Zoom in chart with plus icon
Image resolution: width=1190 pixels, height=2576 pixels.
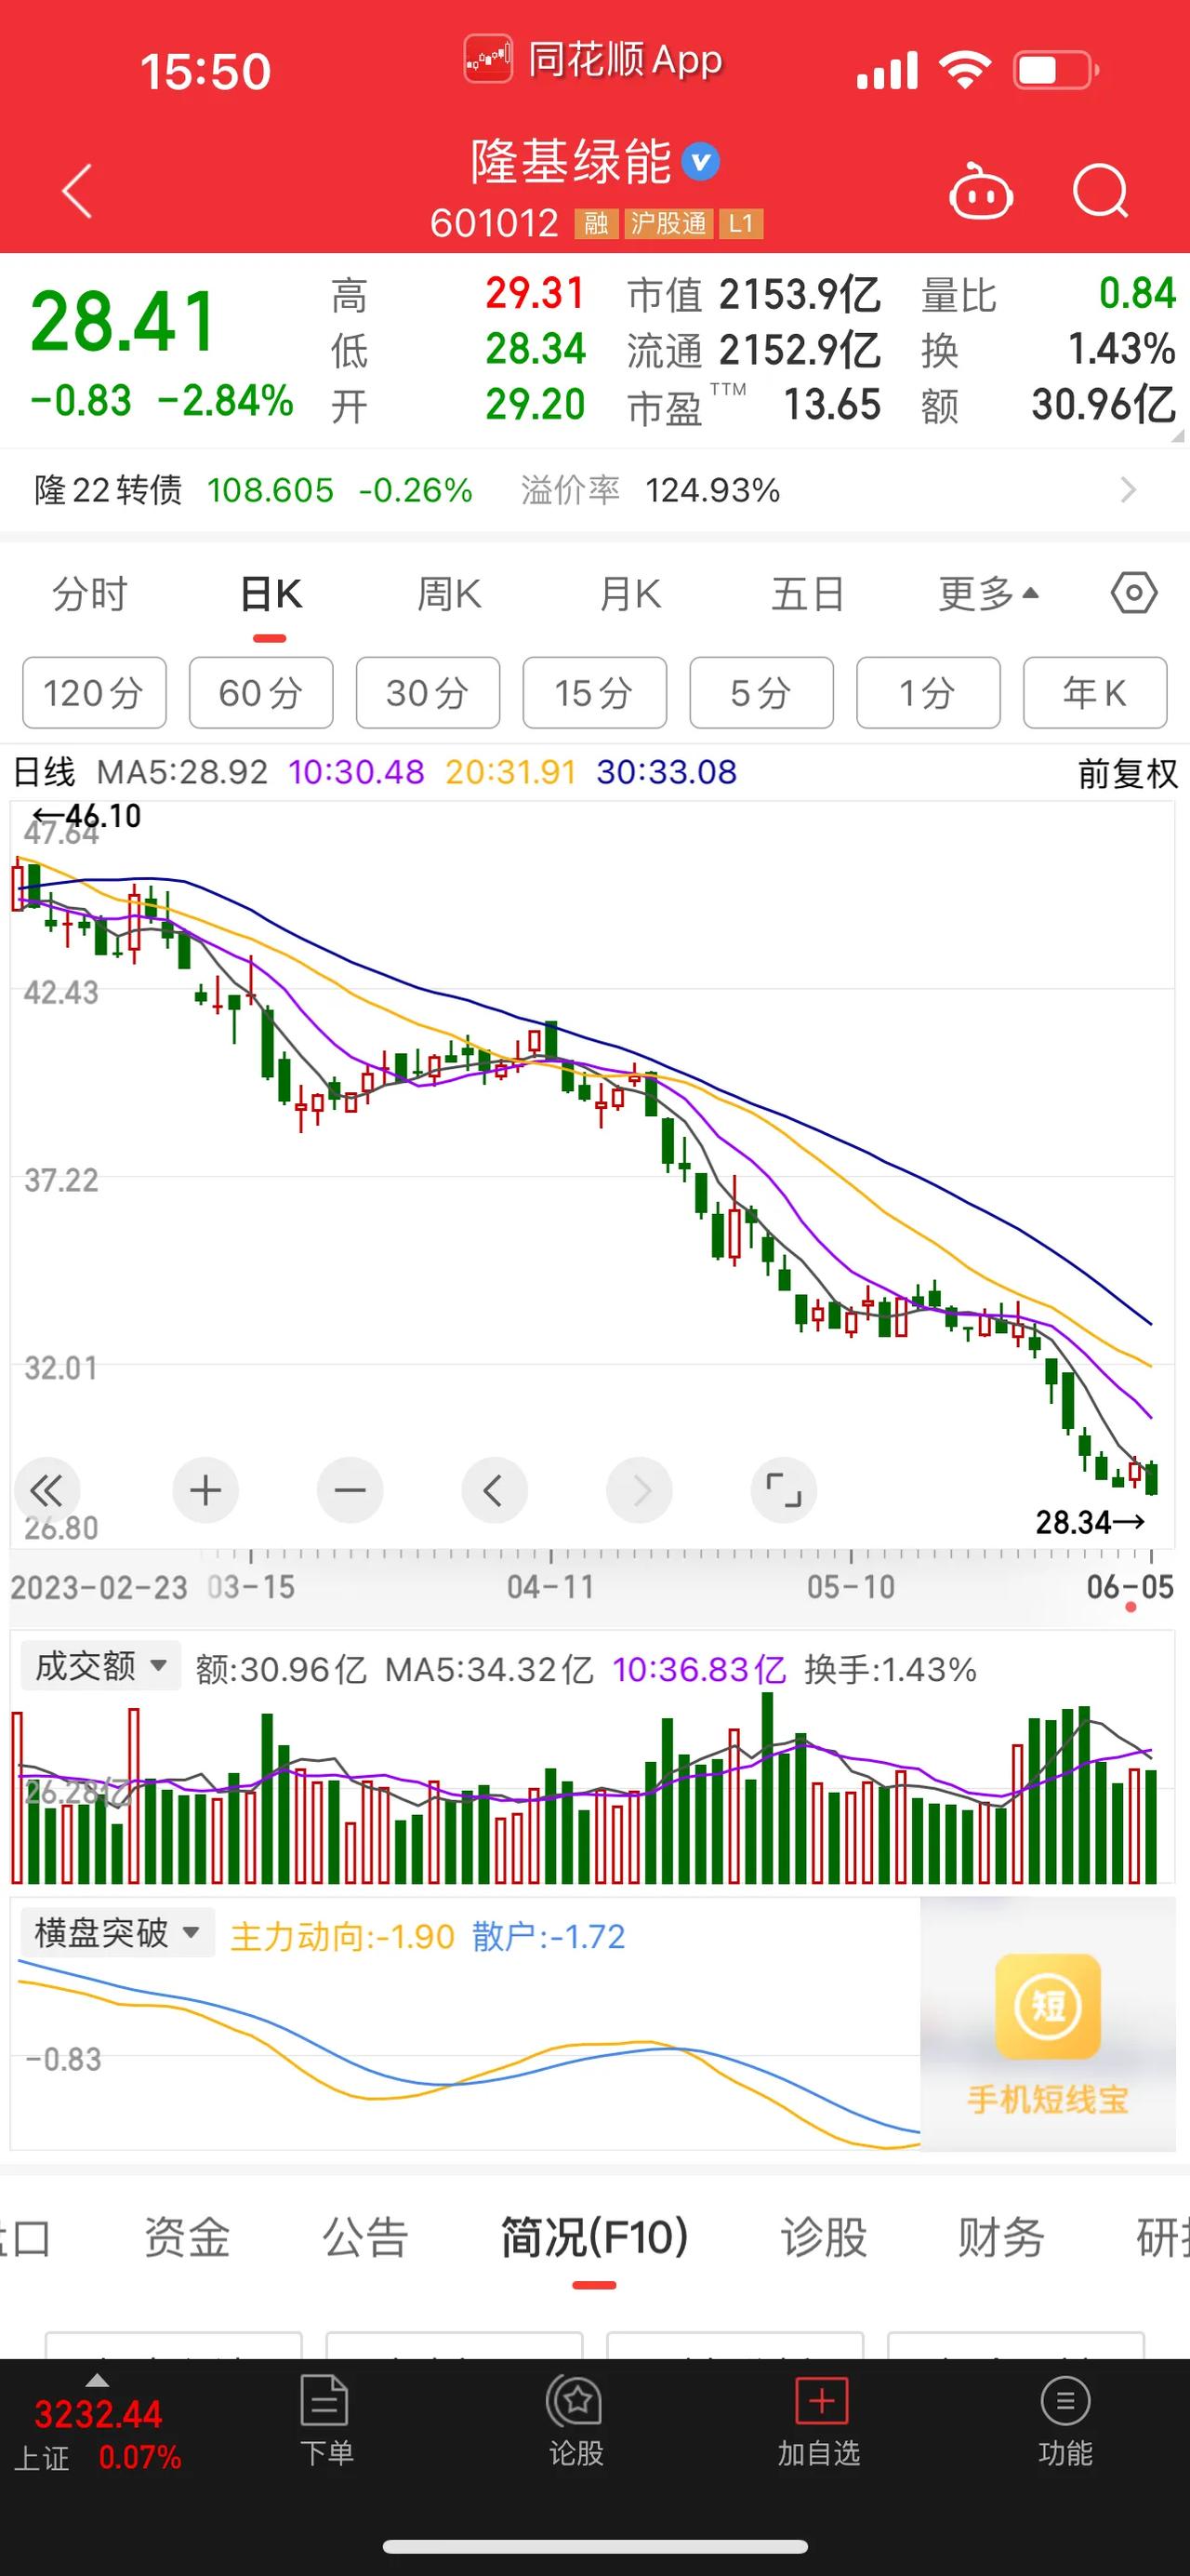pos(205,1491)
